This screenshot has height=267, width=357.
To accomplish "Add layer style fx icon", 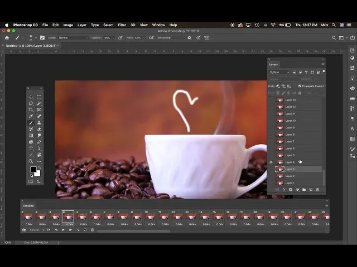I will 284,190.
